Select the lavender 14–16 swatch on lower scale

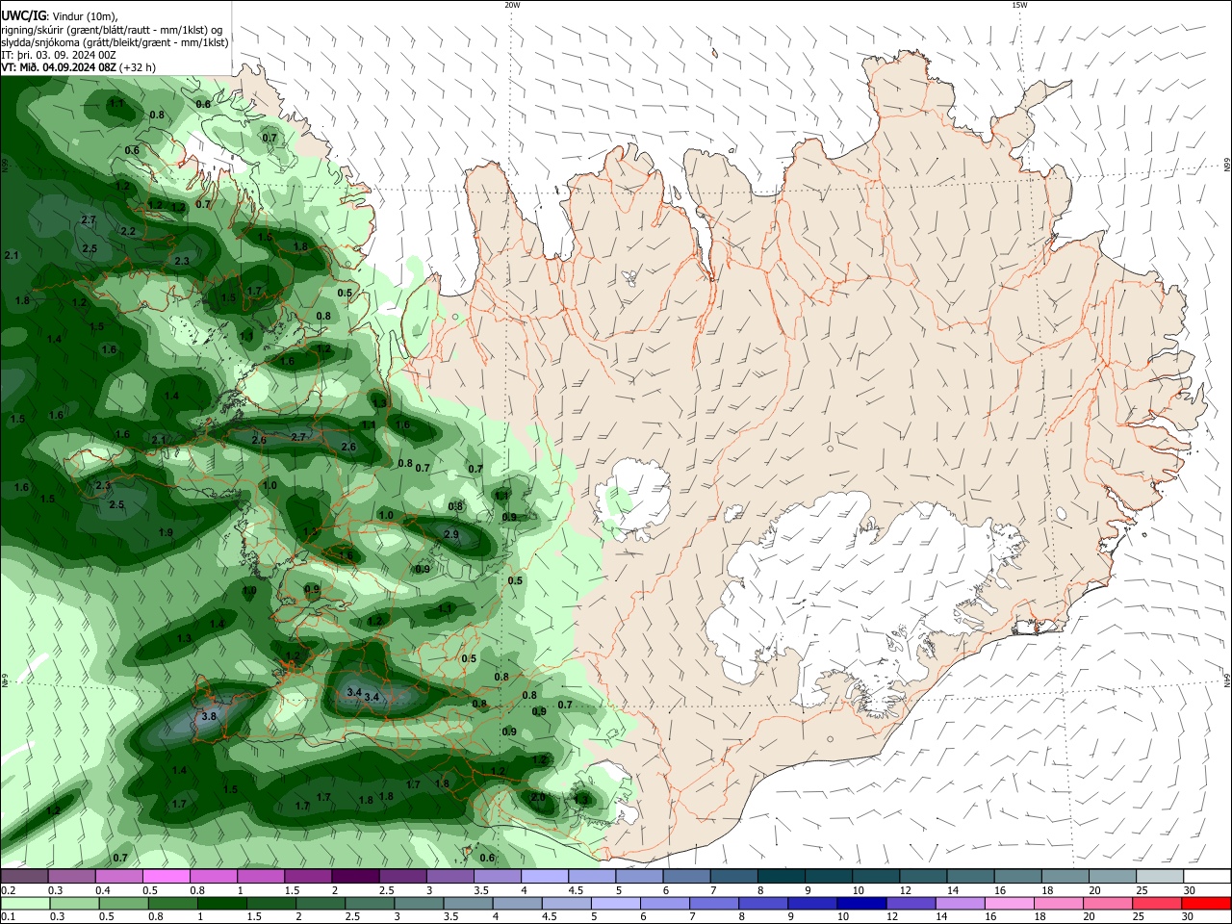959,904
